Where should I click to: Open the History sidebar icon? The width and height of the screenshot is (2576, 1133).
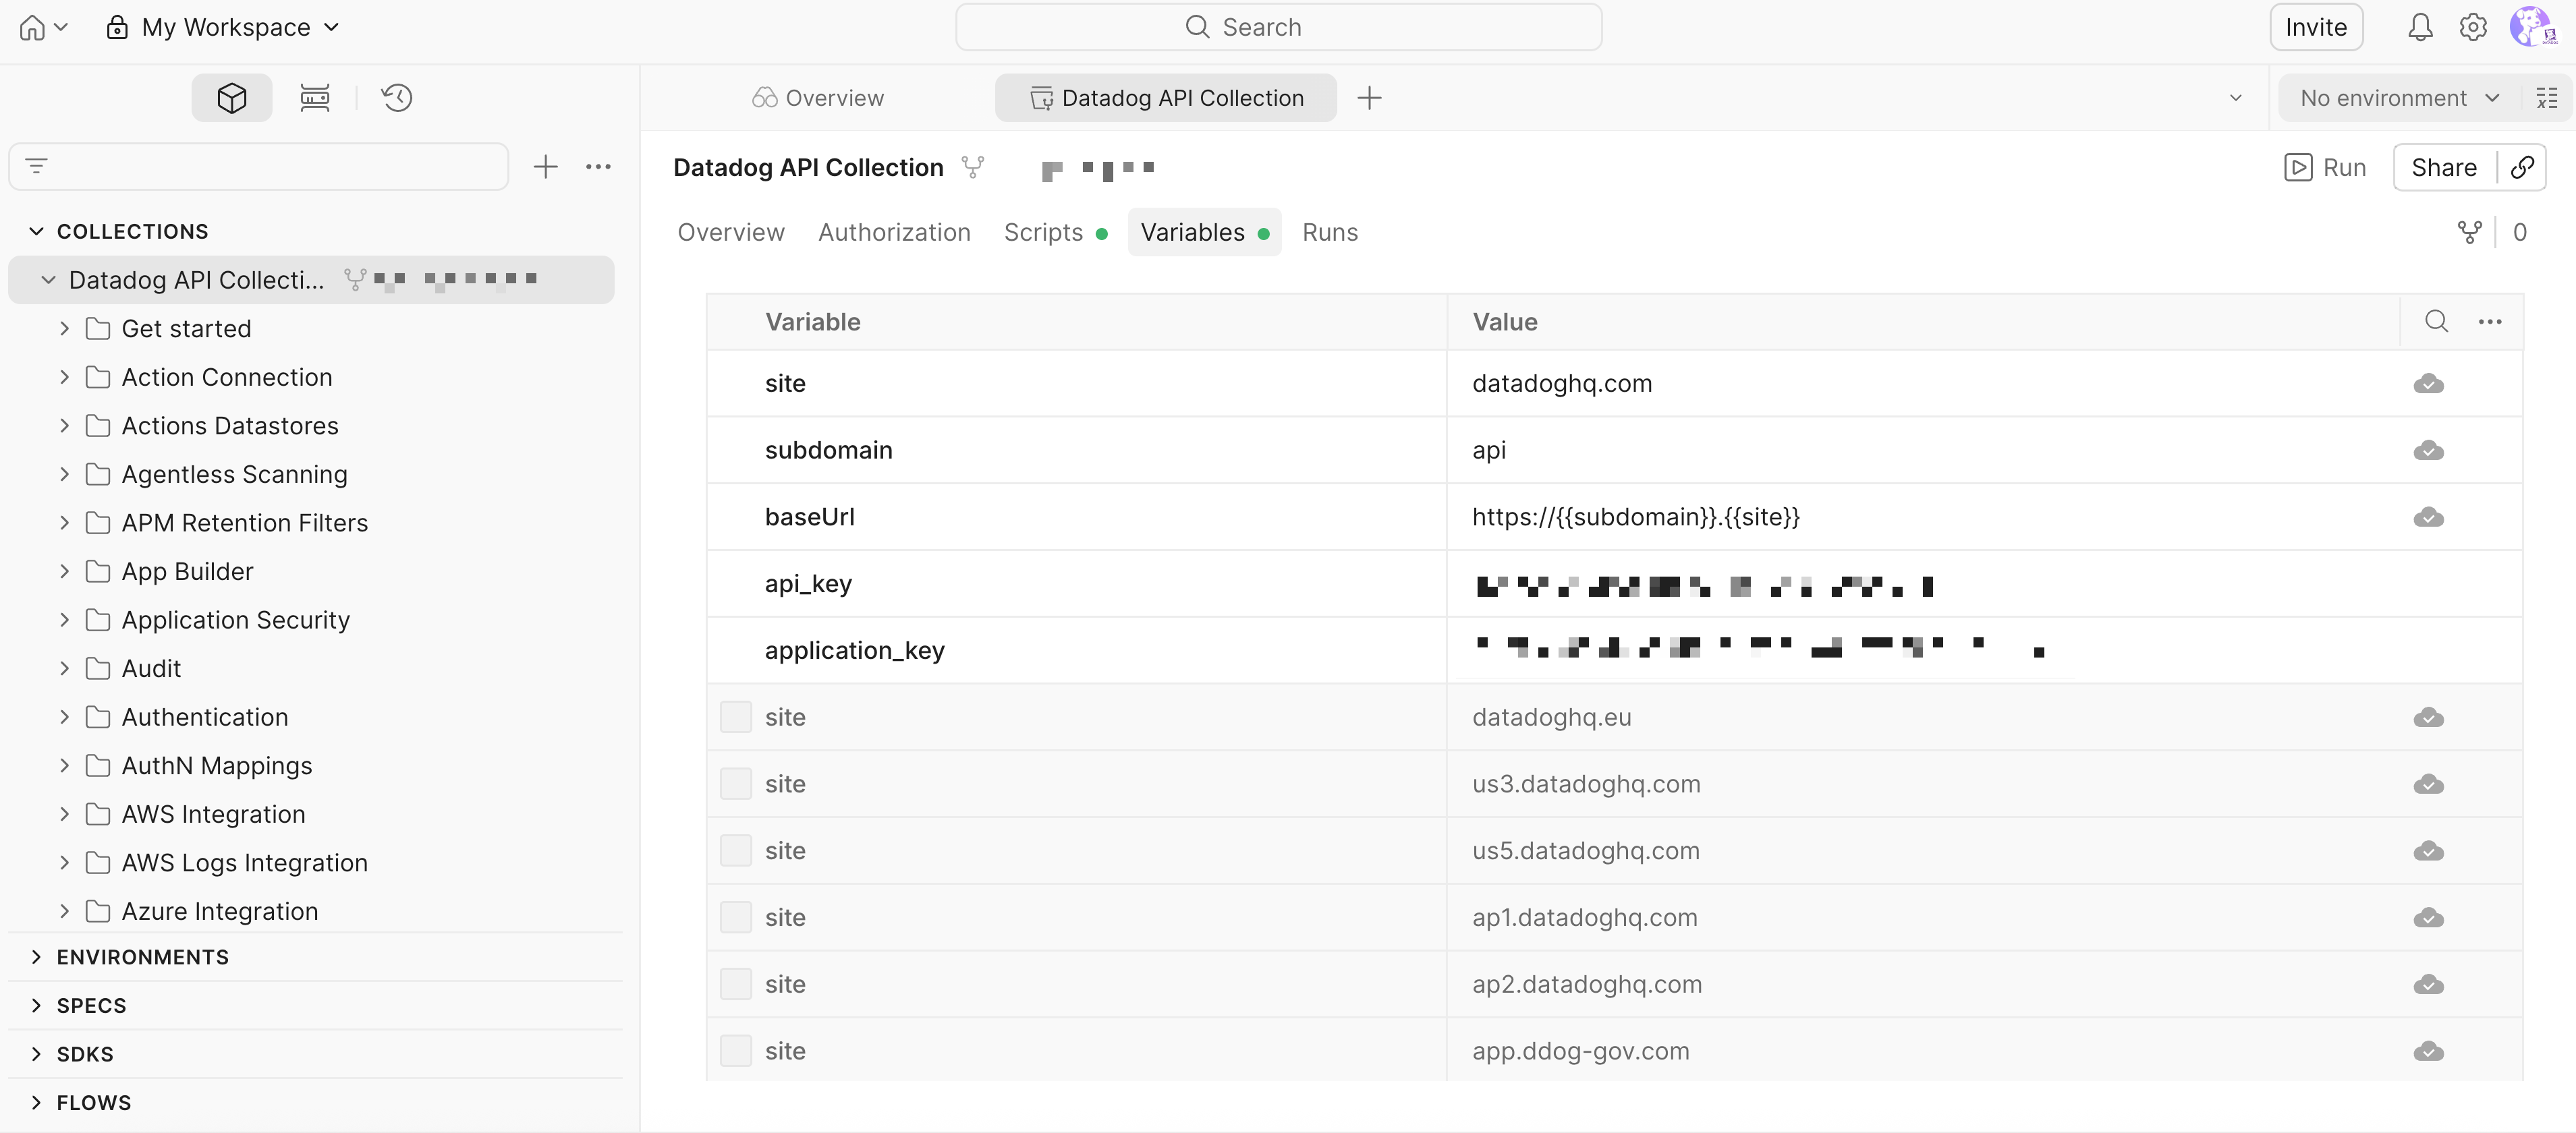coord(397,98)
